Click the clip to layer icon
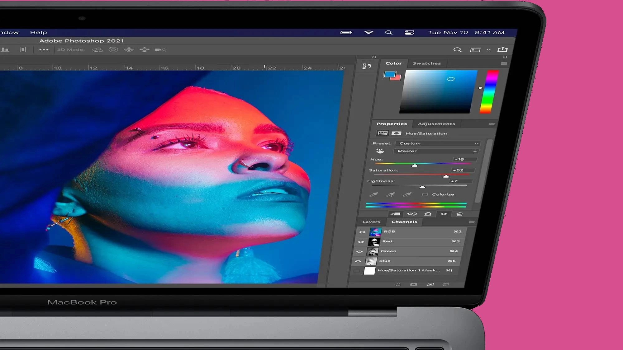Screen dimensions: 623x350 coord(396,214)
